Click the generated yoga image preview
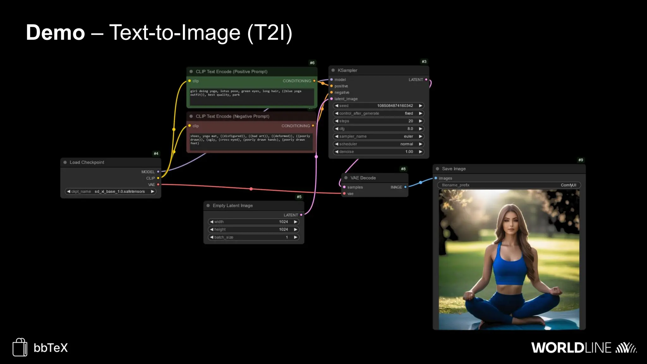The height and width of the screenshot is (364, 647). pyautogui.click(x=509, y=259)
